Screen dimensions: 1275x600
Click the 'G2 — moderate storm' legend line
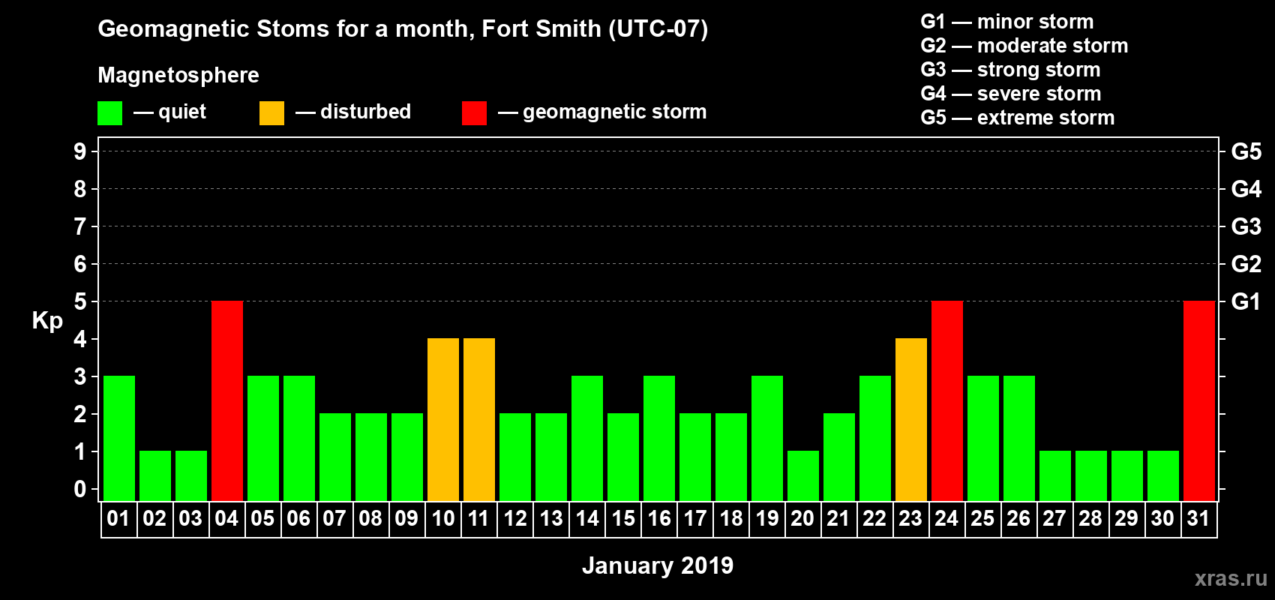tap(1024, 46)
